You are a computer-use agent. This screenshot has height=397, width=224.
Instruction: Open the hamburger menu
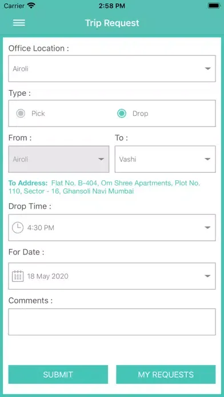coord(19,23)
